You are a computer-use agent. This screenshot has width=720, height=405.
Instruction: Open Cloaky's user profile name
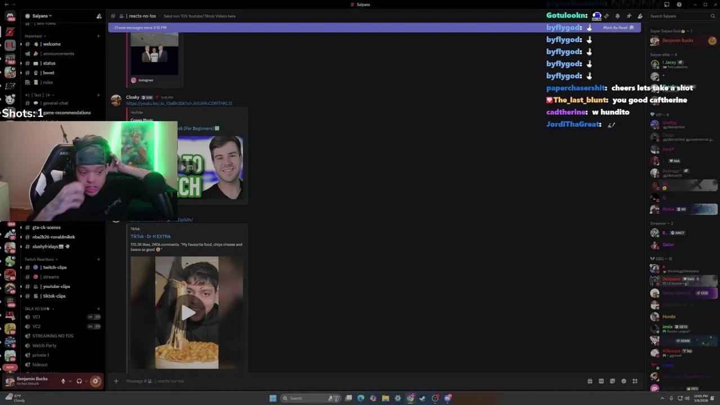click(x=133, y=97)
